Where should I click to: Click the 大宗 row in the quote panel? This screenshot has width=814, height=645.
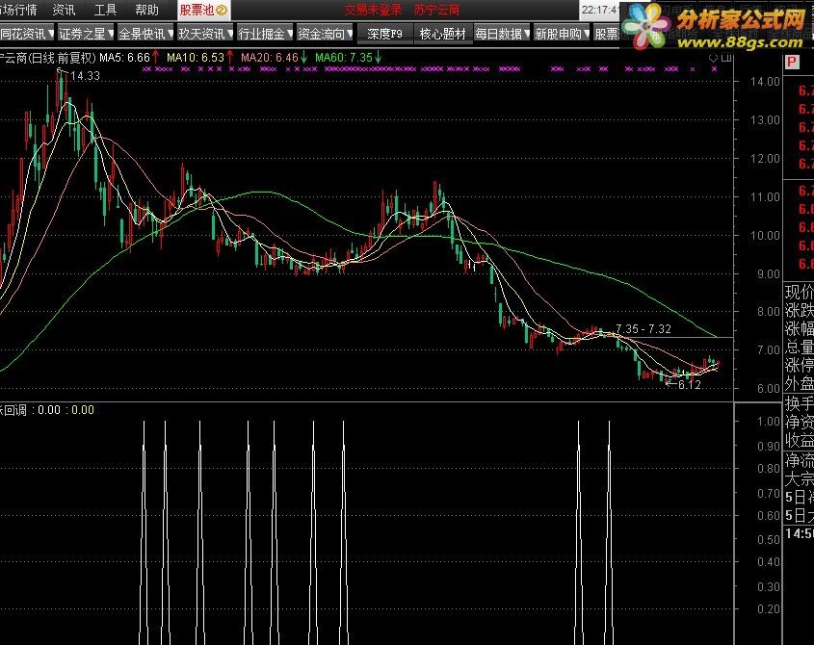799,478
